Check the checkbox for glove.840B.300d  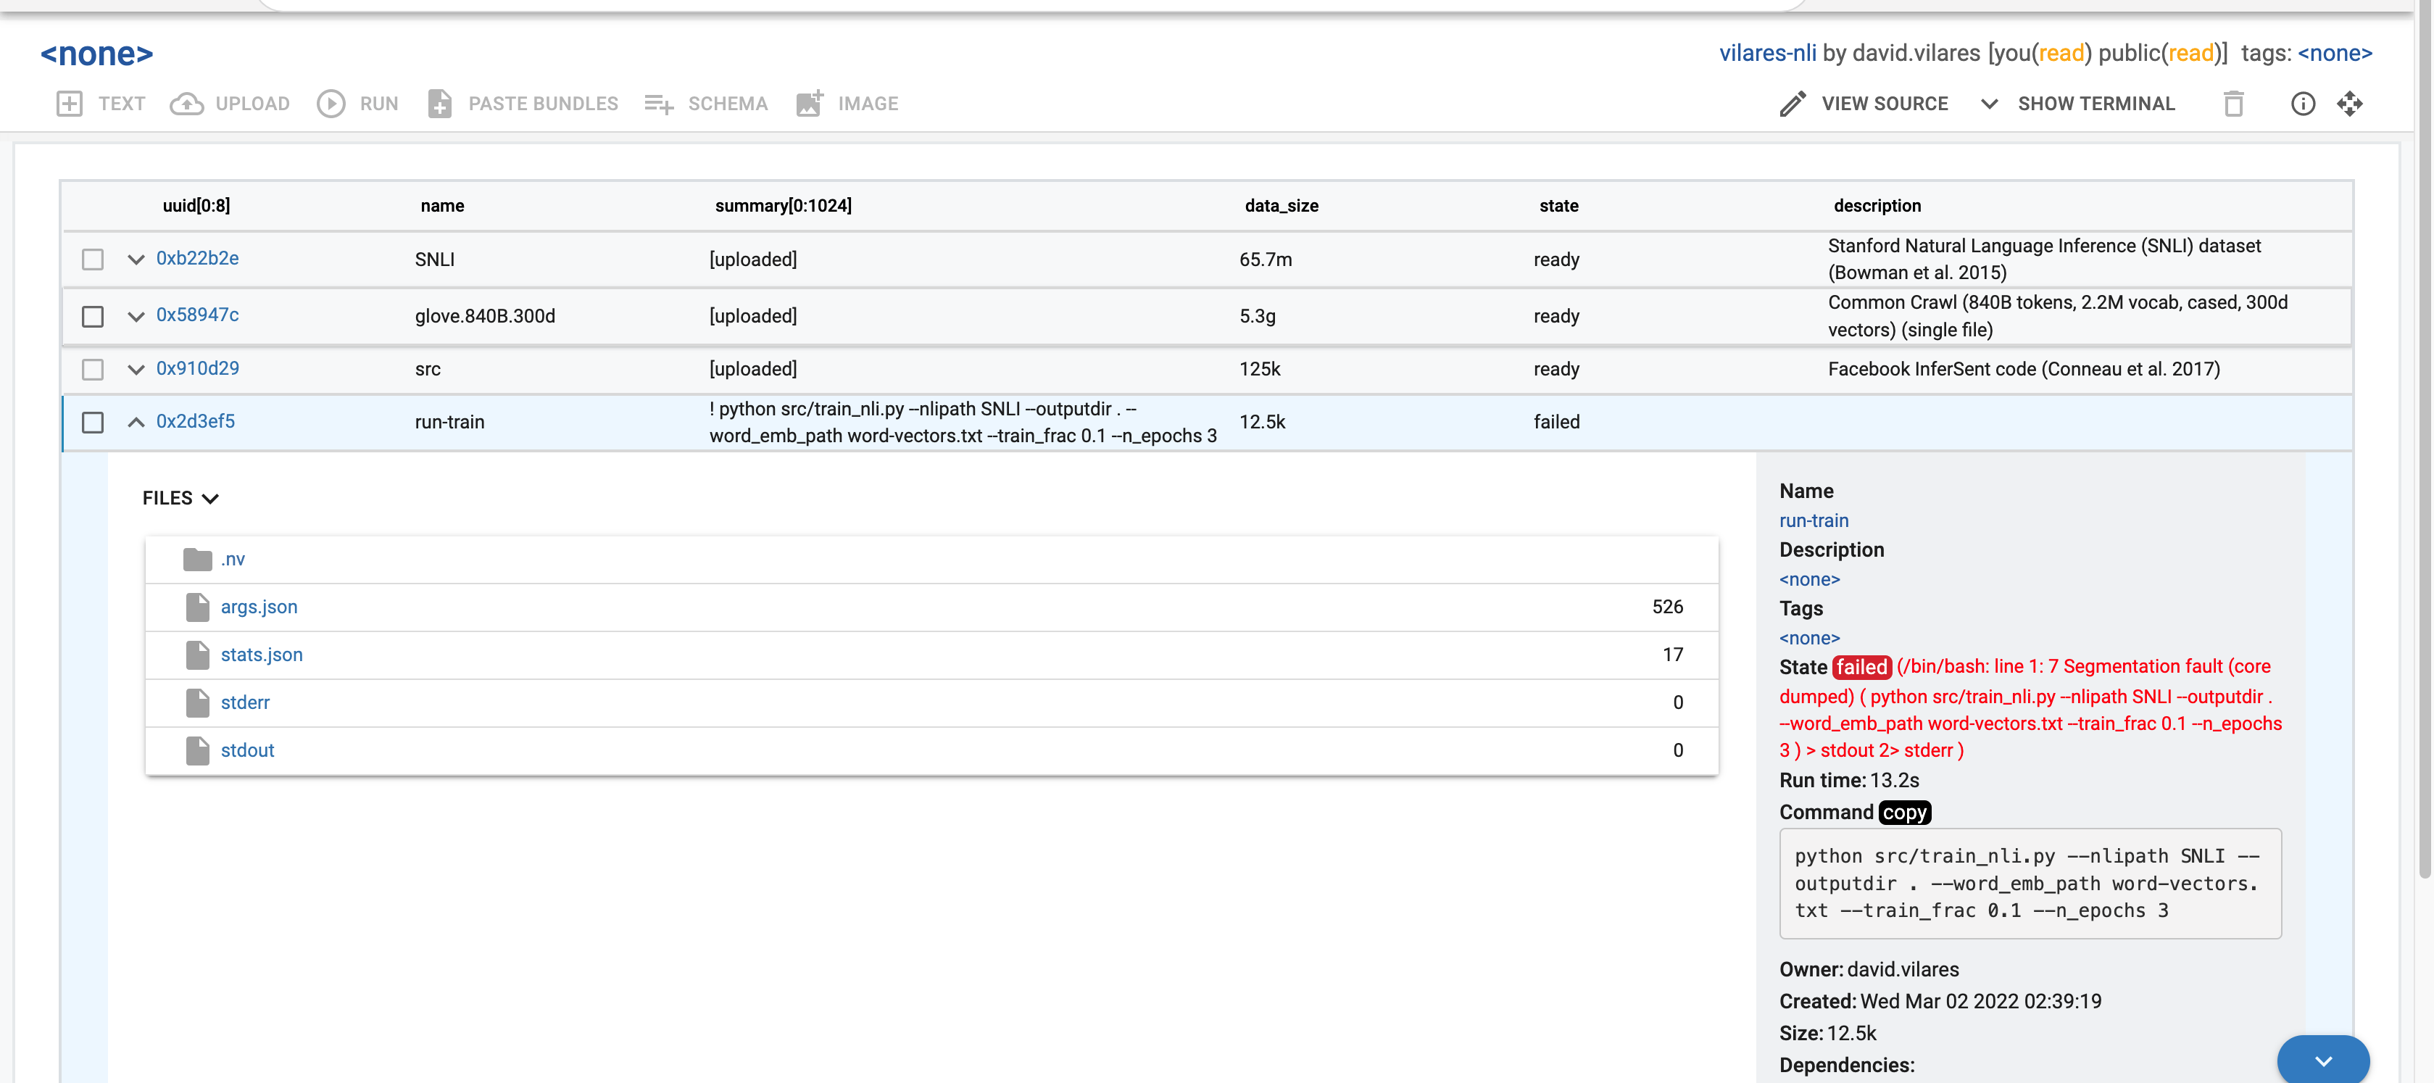tap(91, 317)
